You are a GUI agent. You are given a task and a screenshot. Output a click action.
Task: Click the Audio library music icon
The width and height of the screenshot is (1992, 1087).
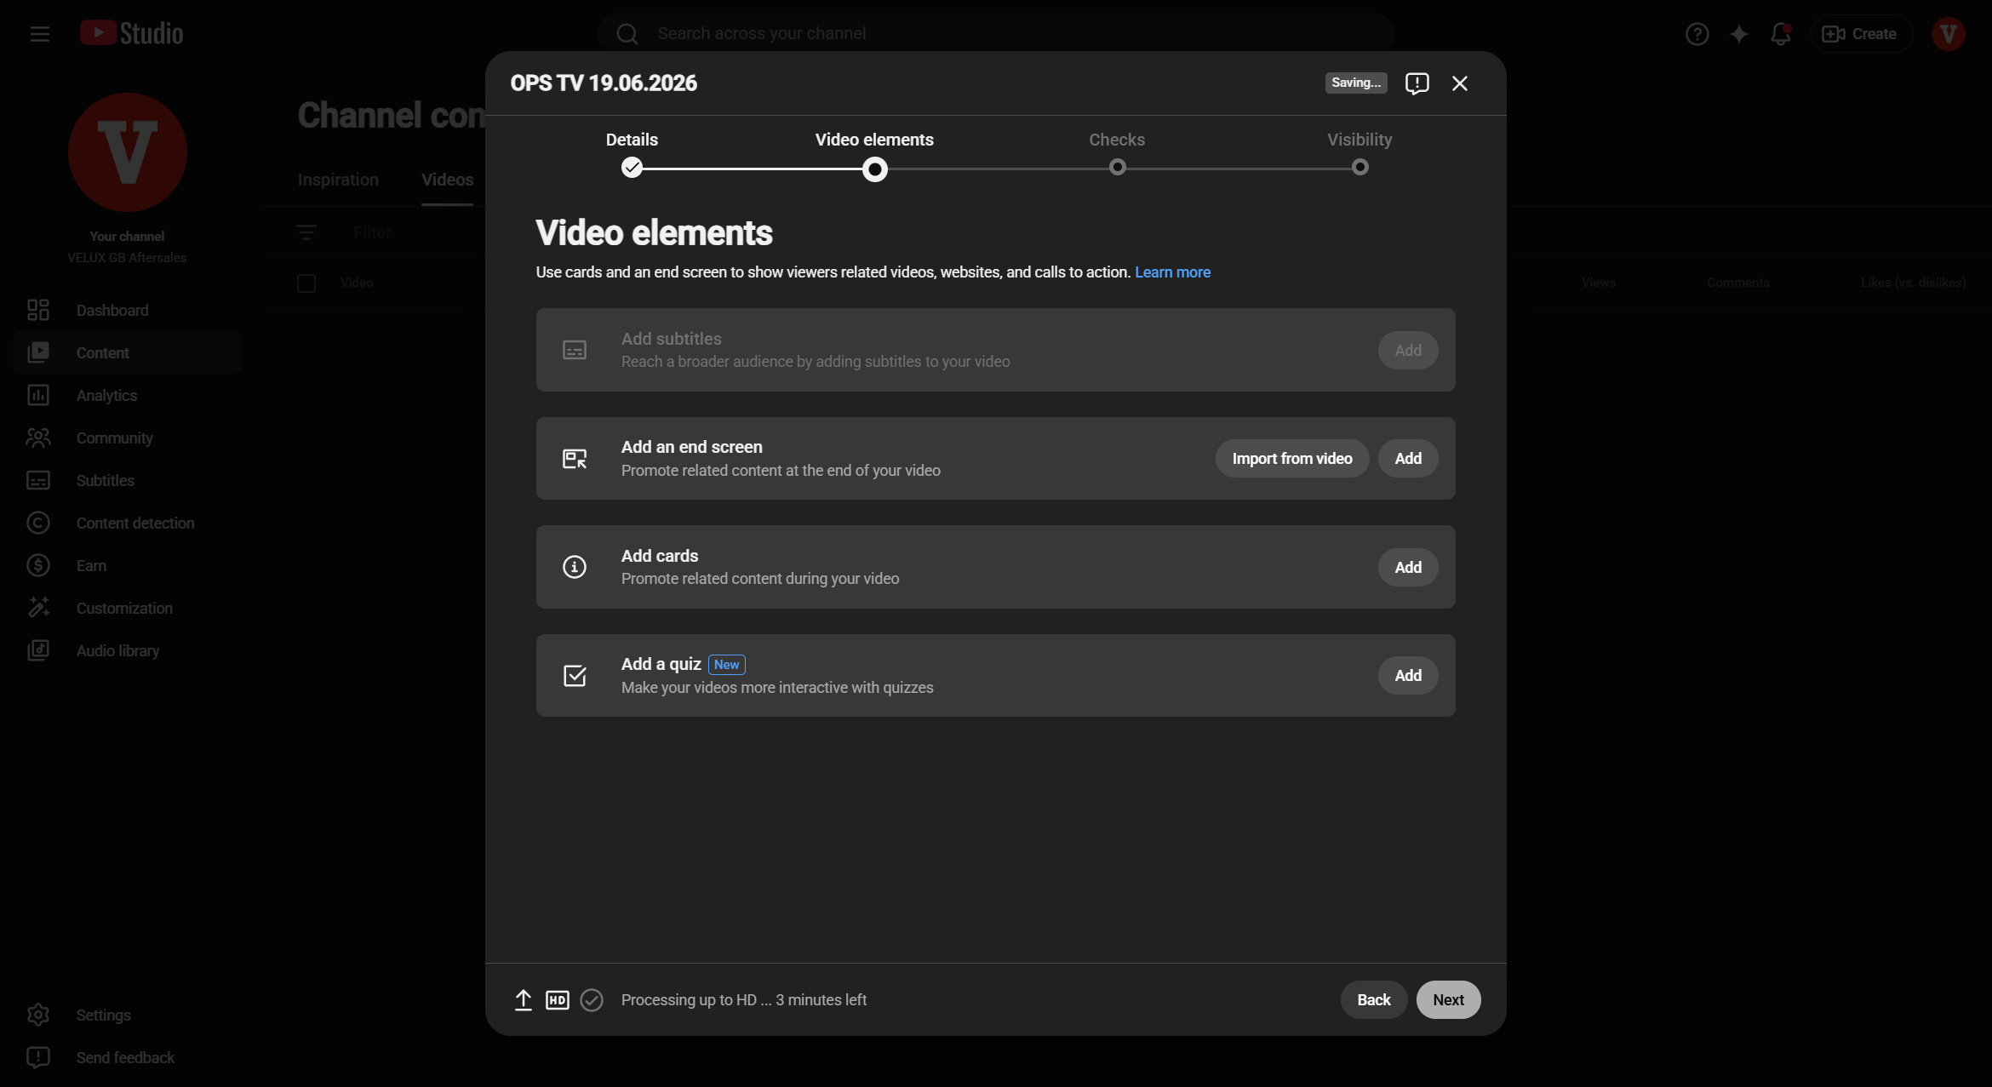point(38,650)
